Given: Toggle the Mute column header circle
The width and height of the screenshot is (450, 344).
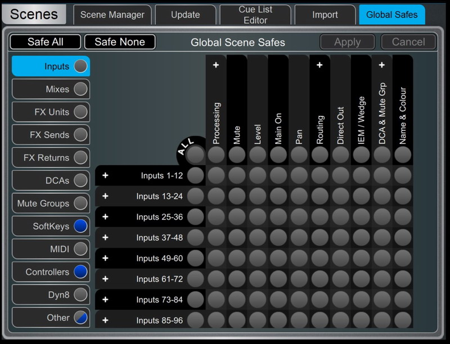Looking at the screenshot, I should tap(237, 155).
